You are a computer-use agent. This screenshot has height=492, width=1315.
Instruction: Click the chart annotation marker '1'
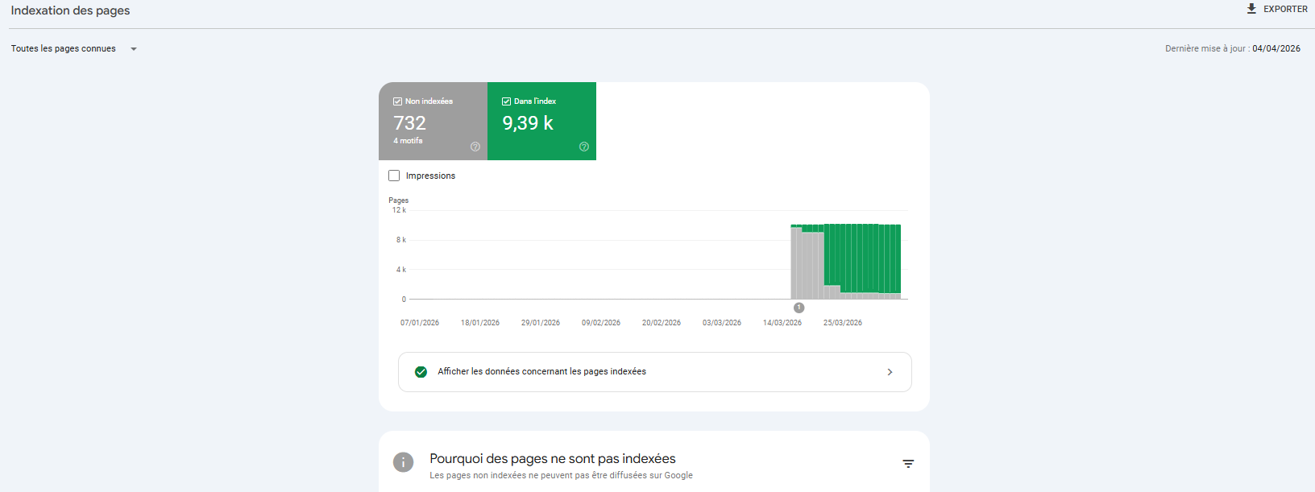pos(799,308)
